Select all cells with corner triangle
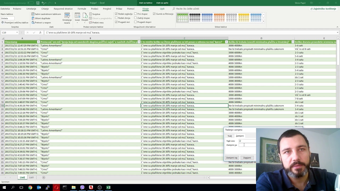340x191 pixels. [x=2, y=38]
